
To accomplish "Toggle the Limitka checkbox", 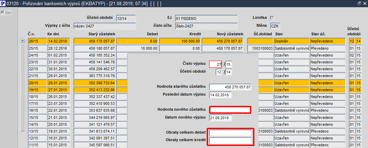I will coord(272,18).
